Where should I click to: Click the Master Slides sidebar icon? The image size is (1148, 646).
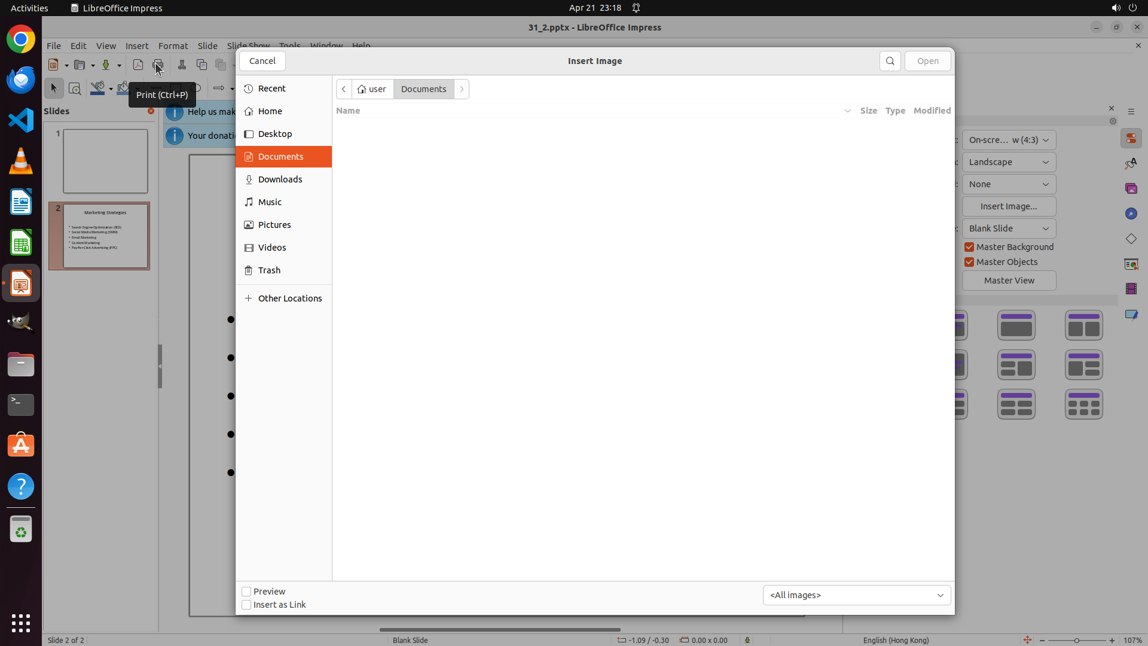(1131, 264)
